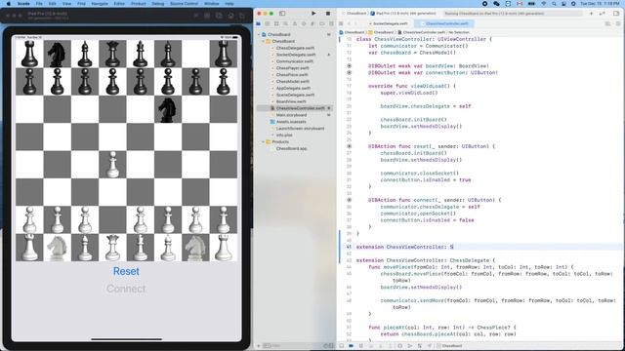This screenshot has width=625, height=351.
Task: Open the No Selection jump bar item
Action: (459, 32)
